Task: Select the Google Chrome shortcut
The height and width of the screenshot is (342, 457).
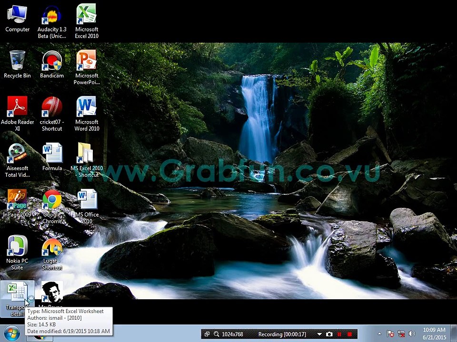Action: click(x=52, y=207)
